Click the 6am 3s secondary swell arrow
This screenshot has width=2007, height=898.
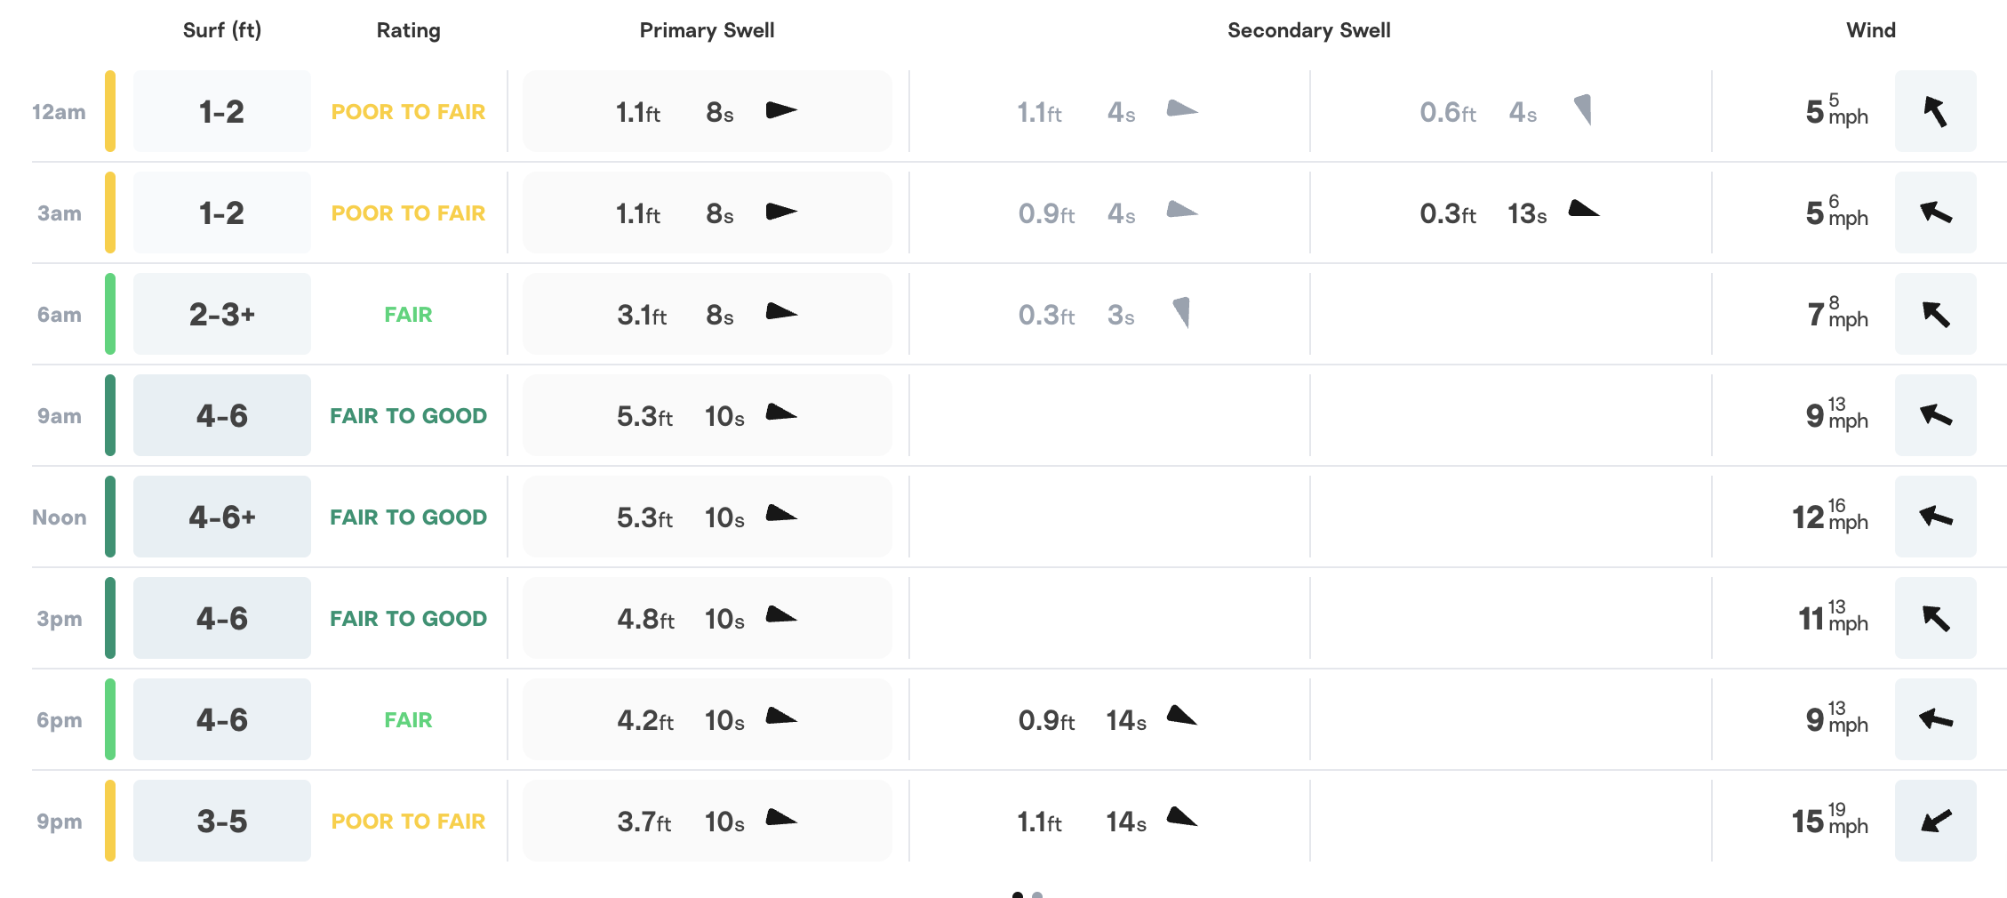pyautogui.click(x=1181, y=312)
